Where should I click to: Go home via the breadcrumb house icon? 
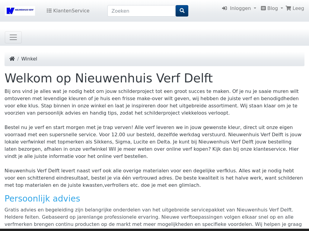tap(12, 59)
